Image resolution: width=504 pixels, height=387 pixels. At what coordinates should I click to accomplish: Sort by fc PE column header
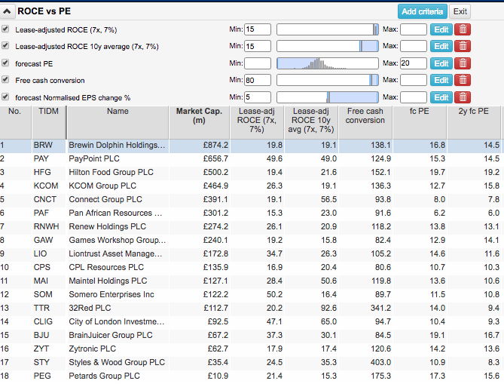(420, 122)
